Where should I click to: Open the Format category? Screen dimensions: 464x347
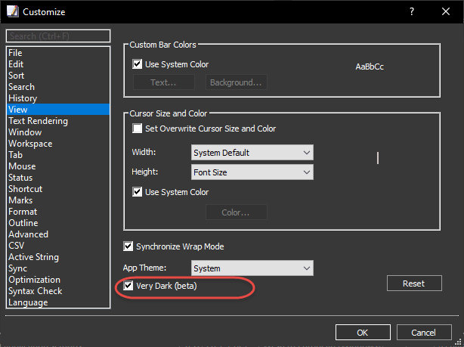(x=58, y=212)
